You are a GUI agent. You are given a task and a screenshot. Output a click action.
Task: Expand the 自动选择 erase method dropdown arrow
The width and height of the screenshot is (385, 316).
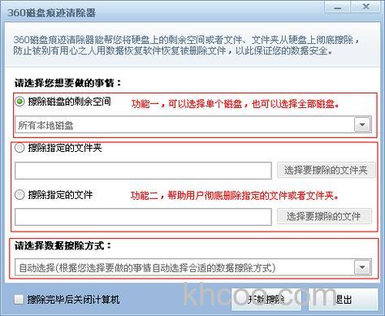(x=362, y=267)
